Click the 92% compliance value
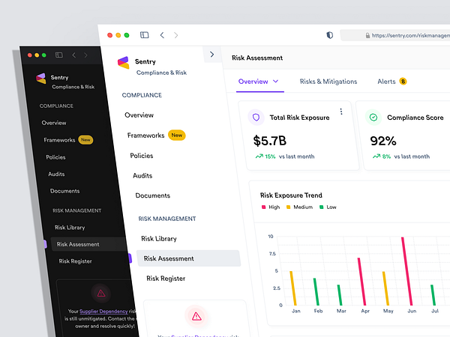This screenshot has height=337, width=450. click(383, 141)
